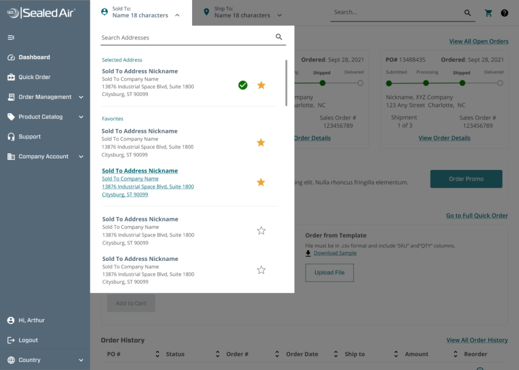Click the Sealed Air logo
The width and height of the screenshot is (519, 370).
tap(41, 13)
